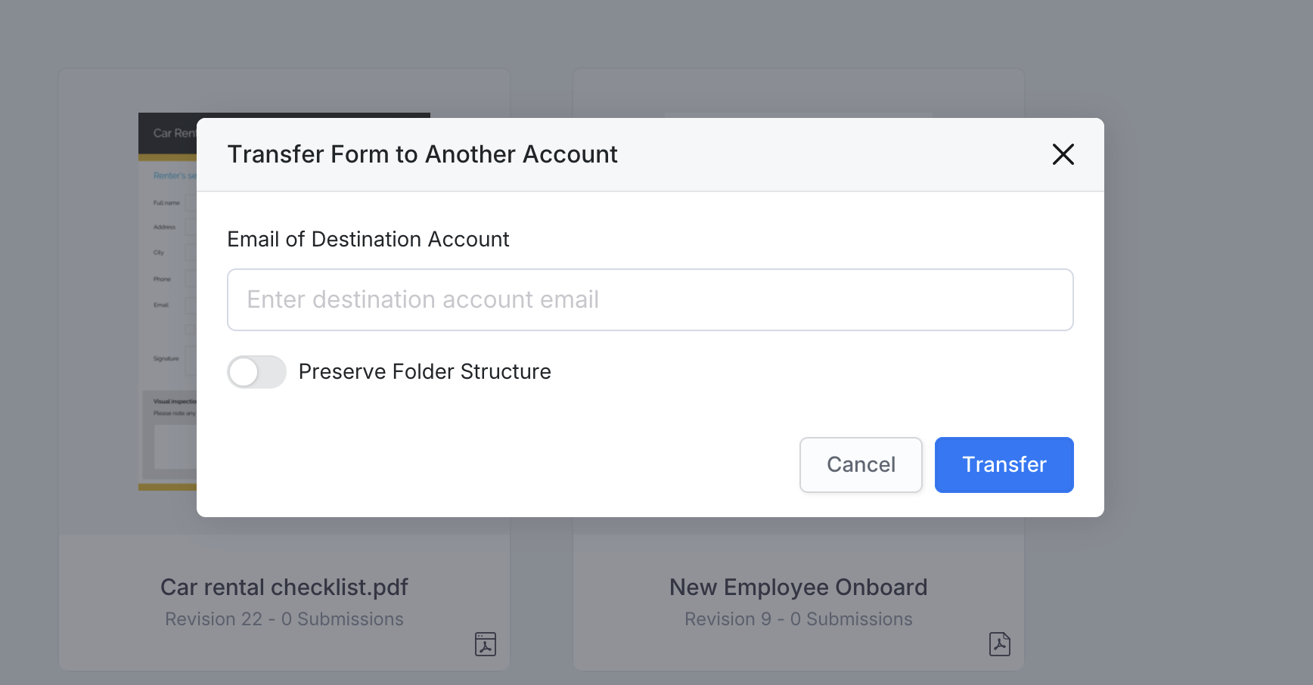
Task: Click the PDF icon on Car rental card
Action: point(486,644)
